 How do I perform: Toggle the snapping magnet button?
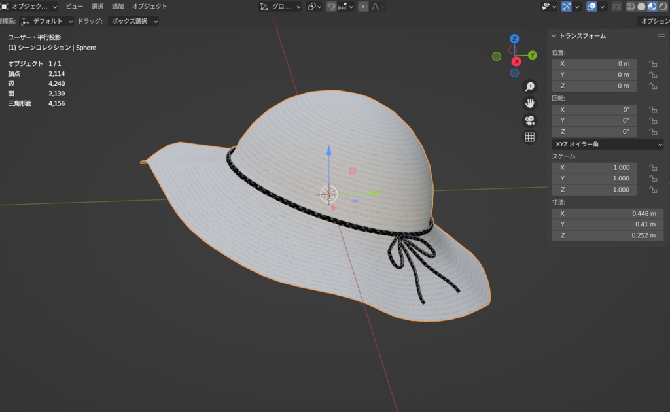point(332,7)
